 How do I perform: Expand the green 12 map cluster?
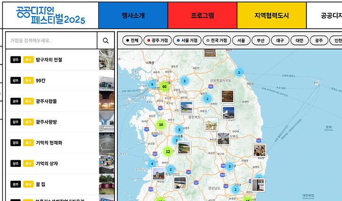tap(168, 151)
